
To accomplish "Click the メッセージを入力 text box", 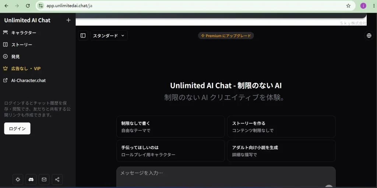I will tap(226, 177).
